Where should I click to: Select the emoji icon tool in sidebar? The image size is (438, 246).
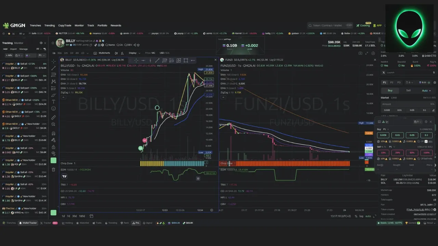click(53, 109)
